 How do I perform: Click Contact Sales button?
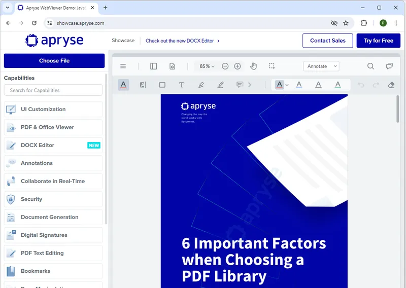[328, 41]
